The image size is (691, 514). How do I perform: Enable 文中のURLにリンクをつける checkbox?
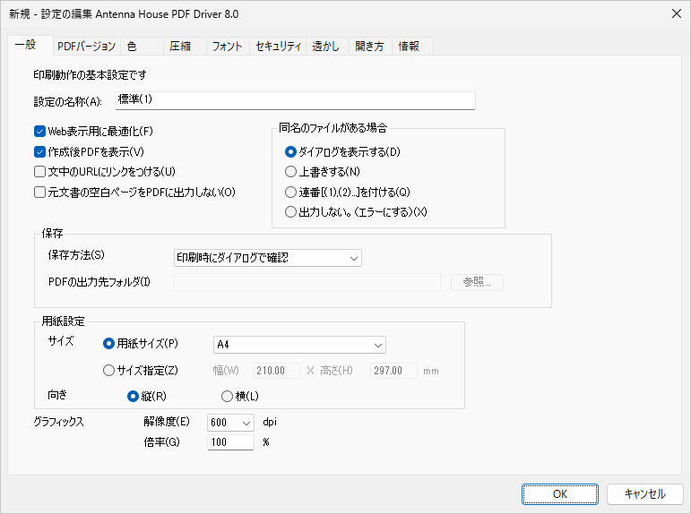(x=40, y=171)
